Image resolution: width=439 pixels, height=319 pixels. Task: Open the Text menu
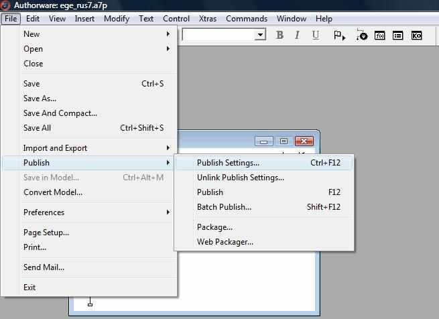coord(146,19)
